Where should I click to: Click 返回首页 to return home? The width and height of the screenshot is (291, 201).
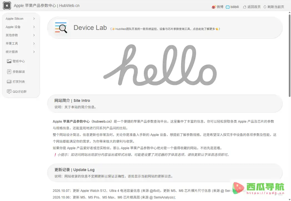click(254, 7)
